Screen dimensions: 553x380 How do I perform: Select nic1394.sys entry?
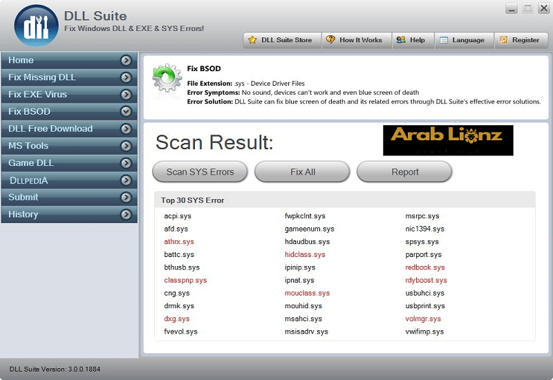point(424,229)
